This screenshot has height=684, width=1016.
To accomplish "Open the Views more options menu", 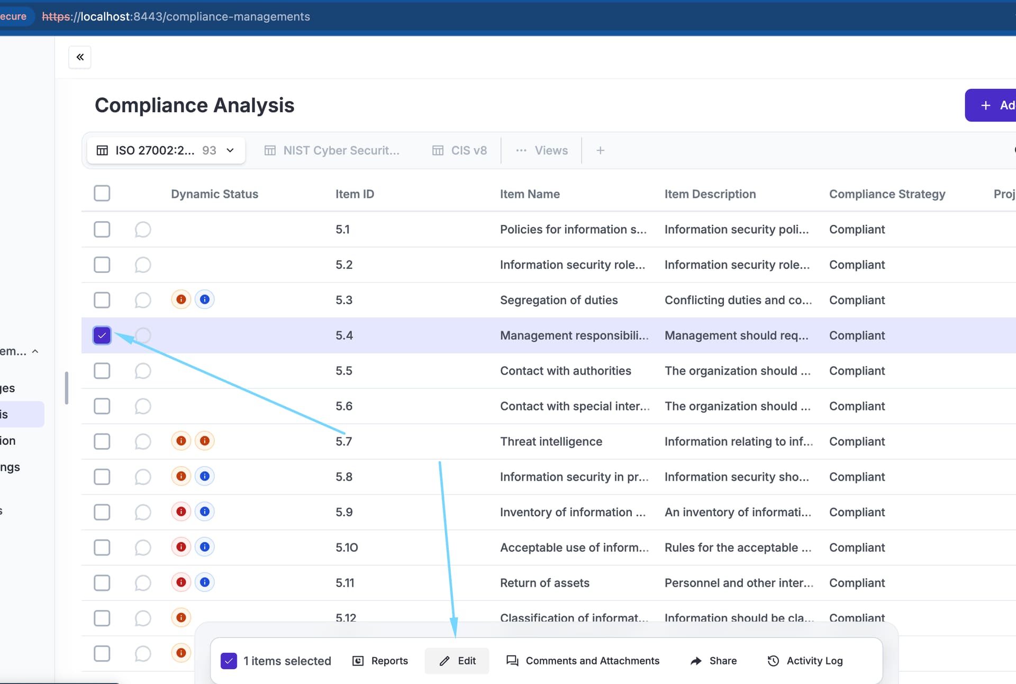I will pyautogui.click(x=542, y=151).
